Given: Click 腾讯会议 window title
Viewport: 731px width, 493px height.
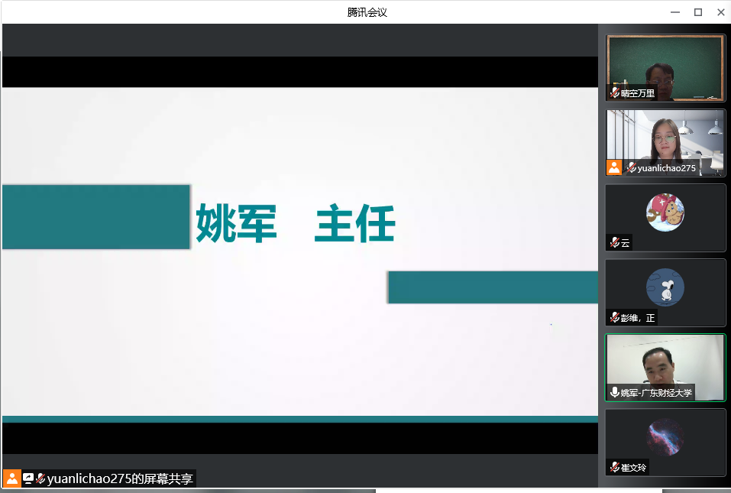Looking at the screenshot, I should click(367, 12).
